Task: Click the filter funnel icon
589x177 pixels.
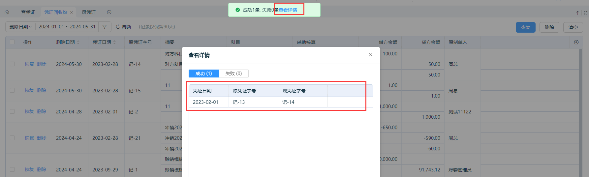Action: (x=105, y=27)
